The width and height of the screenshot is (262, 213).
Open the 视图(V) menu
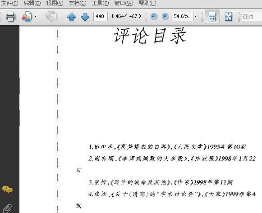(x=55, y=3)
